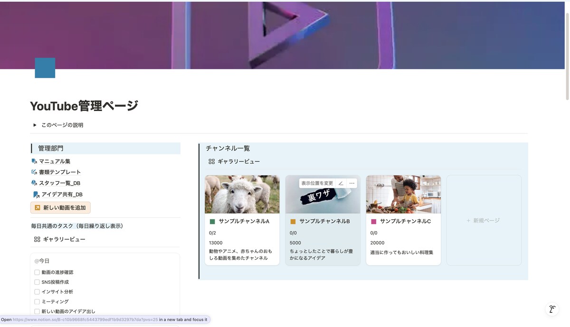The width and height of the screenshot is (570, 327).
Task: Expand the このページの説明 toggle triangle
Action: pos(35,125)
